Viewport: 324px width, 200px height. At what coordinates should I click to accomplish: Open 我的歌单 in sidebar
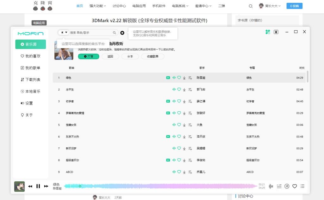31,68
